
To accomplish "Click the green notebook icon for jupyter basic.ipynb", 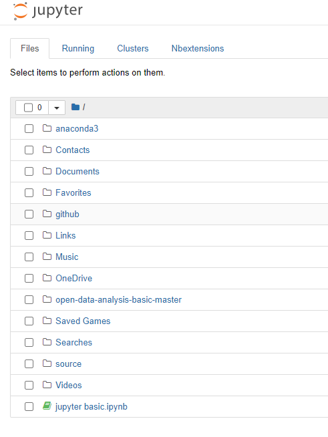I will coord(47,406).
